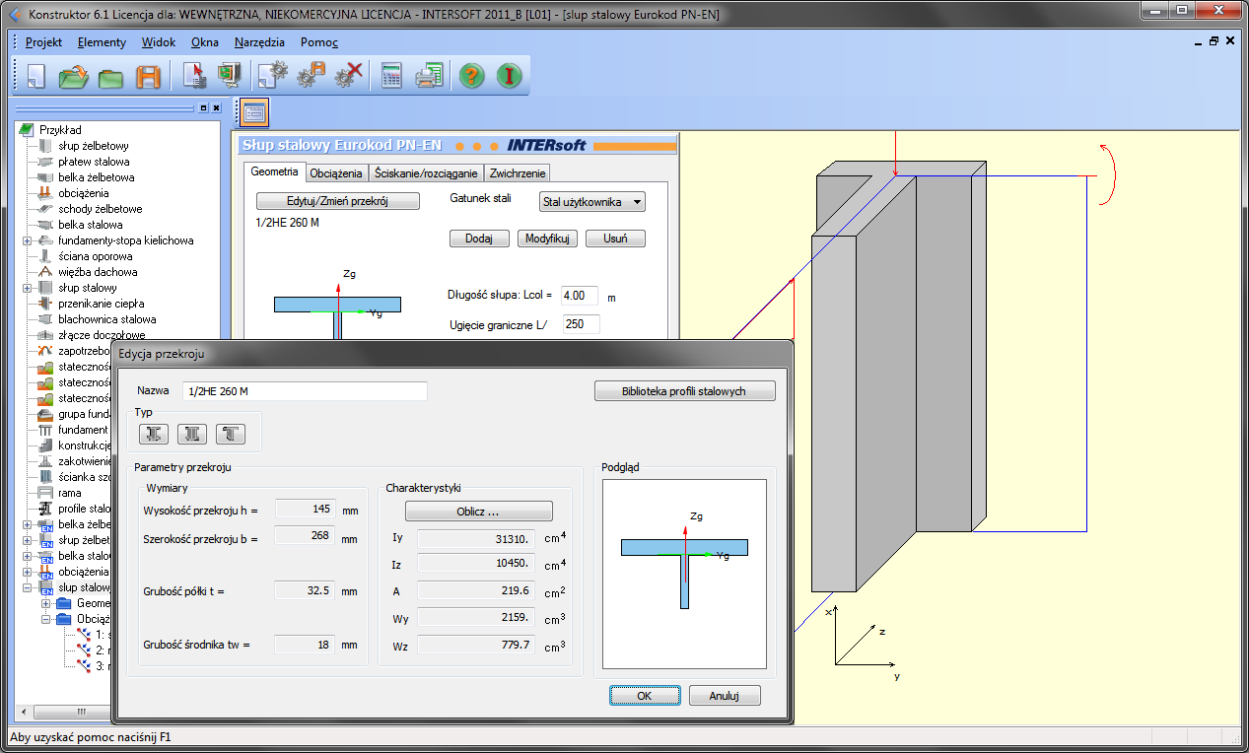Open the Narzędzia menu
The image size is (1249, 753).
point(259,42)
